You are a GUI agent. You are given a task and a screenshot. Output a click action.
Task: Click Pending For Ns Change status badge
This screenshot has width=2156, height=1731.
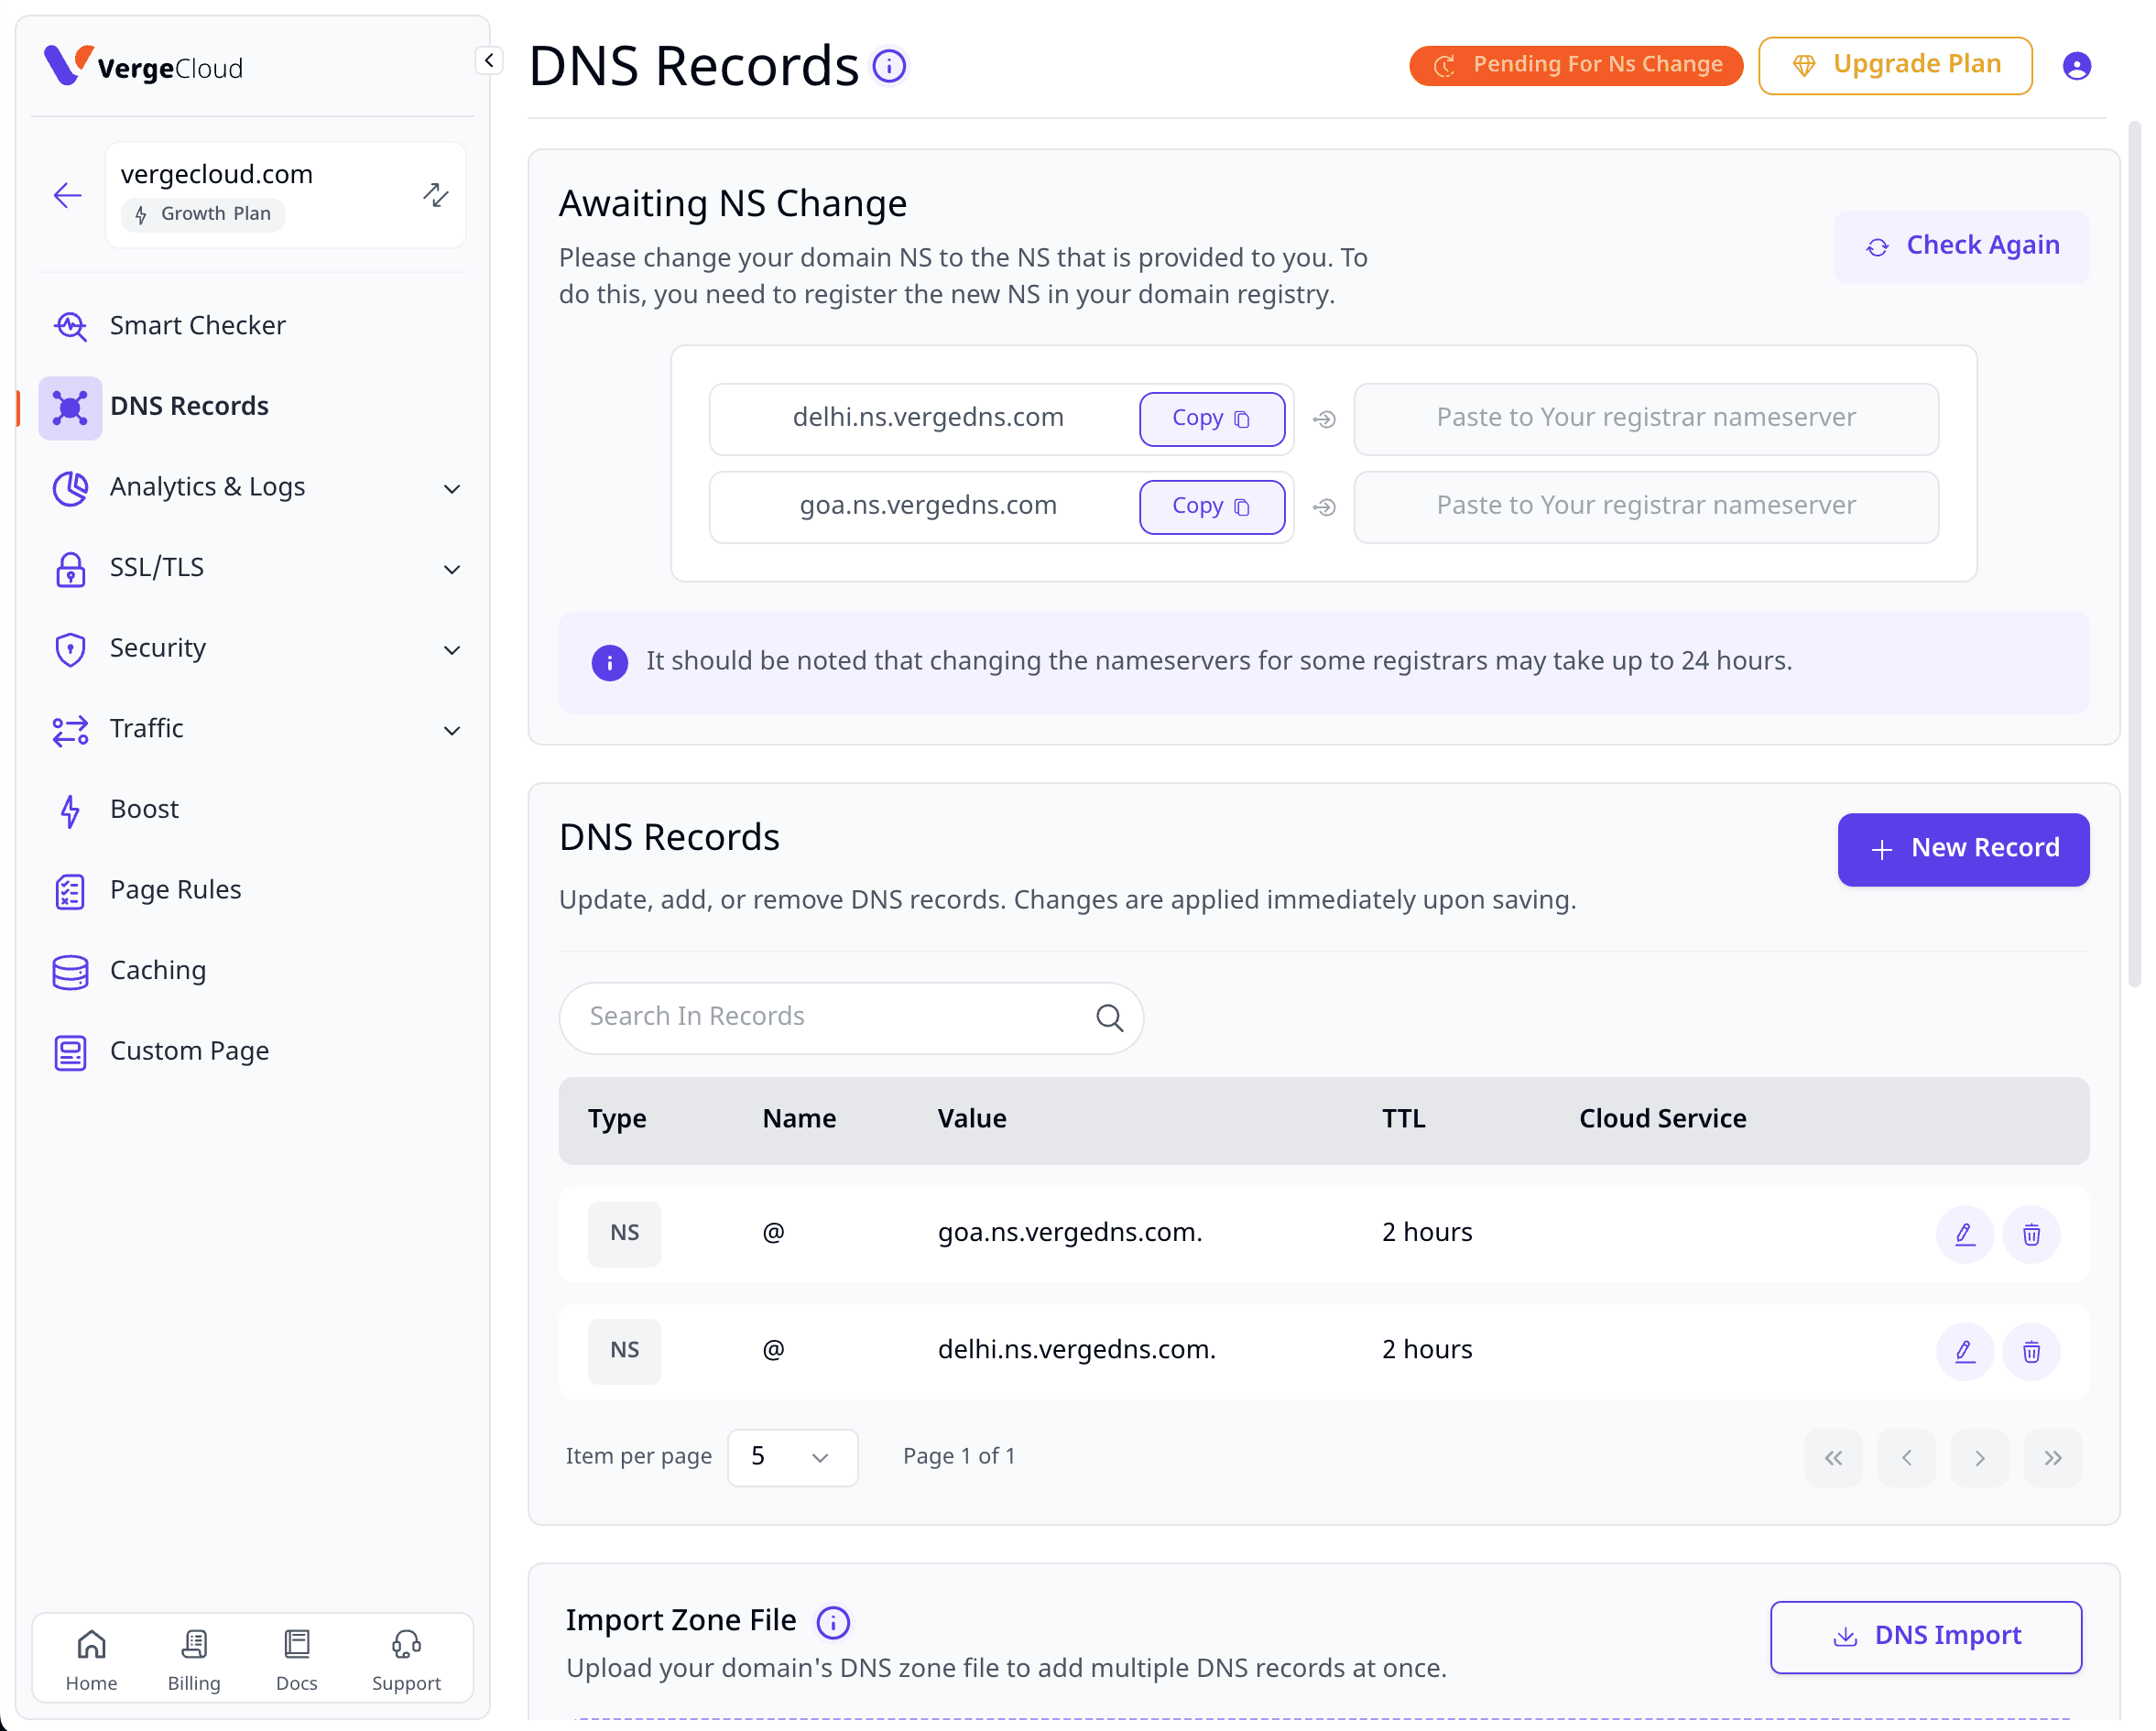click(1575, 65)
